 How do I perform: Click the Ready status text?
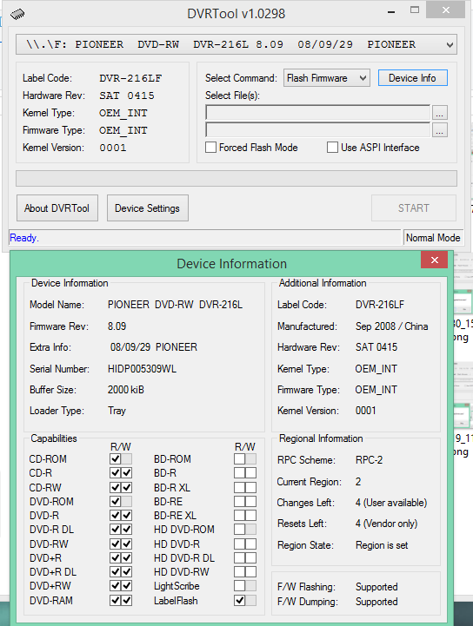(24, 238)
